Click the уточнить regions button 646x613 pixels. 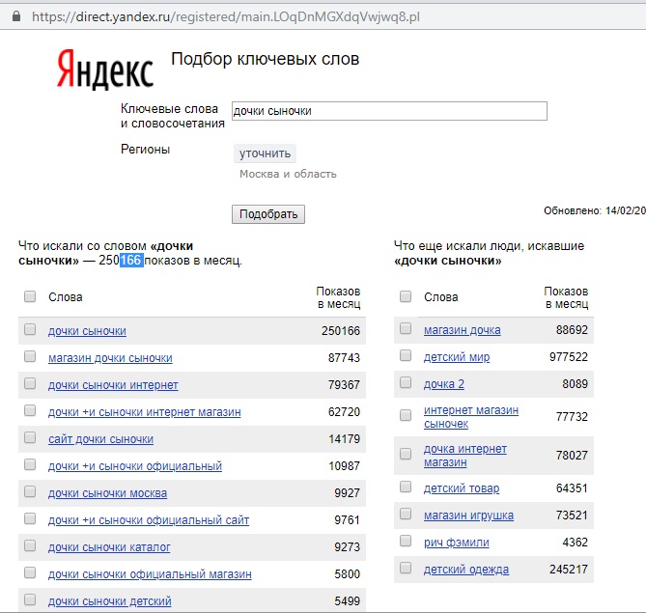(x=265, y=153)
